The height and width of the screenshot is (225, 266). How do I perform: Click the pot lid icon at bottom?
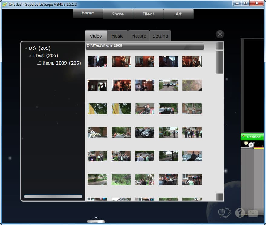click(96, 220)
